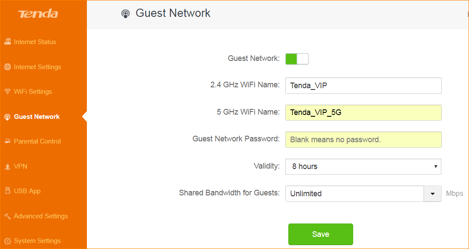Click the 2.4 GHz WiFi Name field
469x249 pixels.
click(363, 86)
